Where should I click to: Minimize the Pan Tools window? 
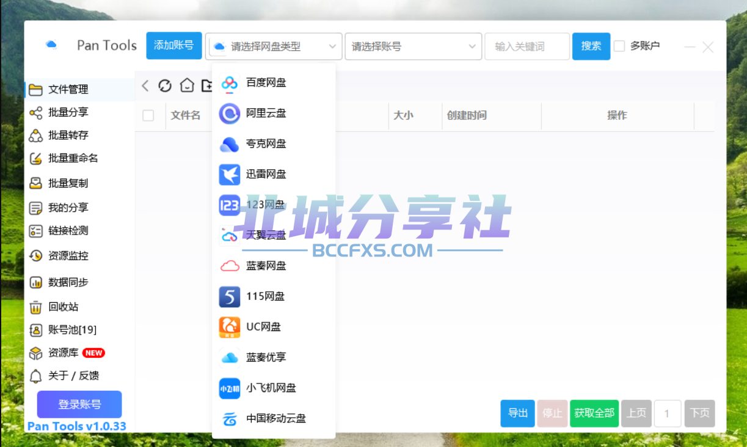coord(690,47)
